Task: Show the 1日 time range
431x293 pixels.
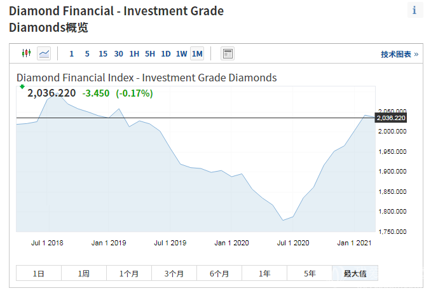Action: pyautogui.click(x=39, y=273)
